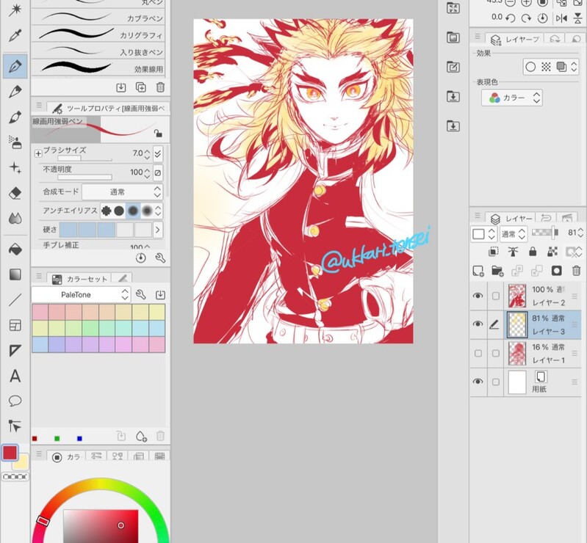The height and width of the screenshot is (543, 587).
Task: Open sub tool detail wrench
Action: [x=160, y=258]
